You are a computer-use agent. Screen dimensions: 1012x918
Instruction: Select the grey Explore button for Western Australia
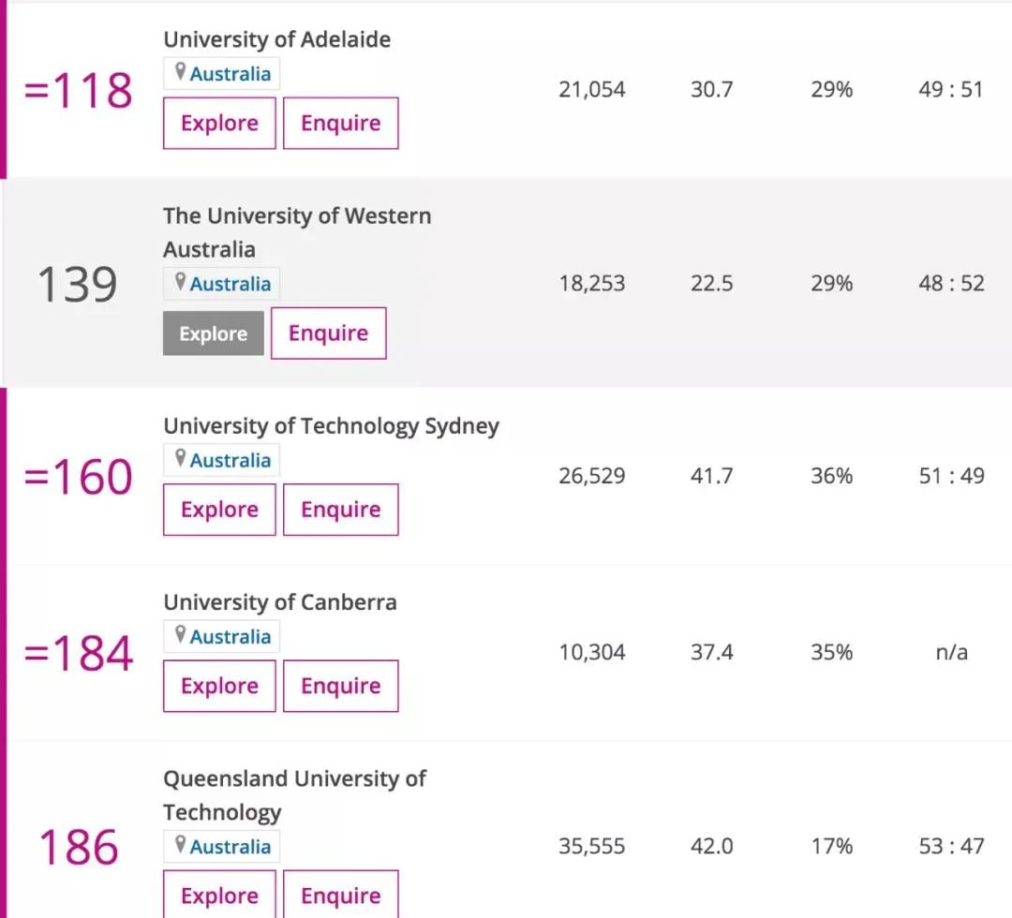click(x=213, y=333)
